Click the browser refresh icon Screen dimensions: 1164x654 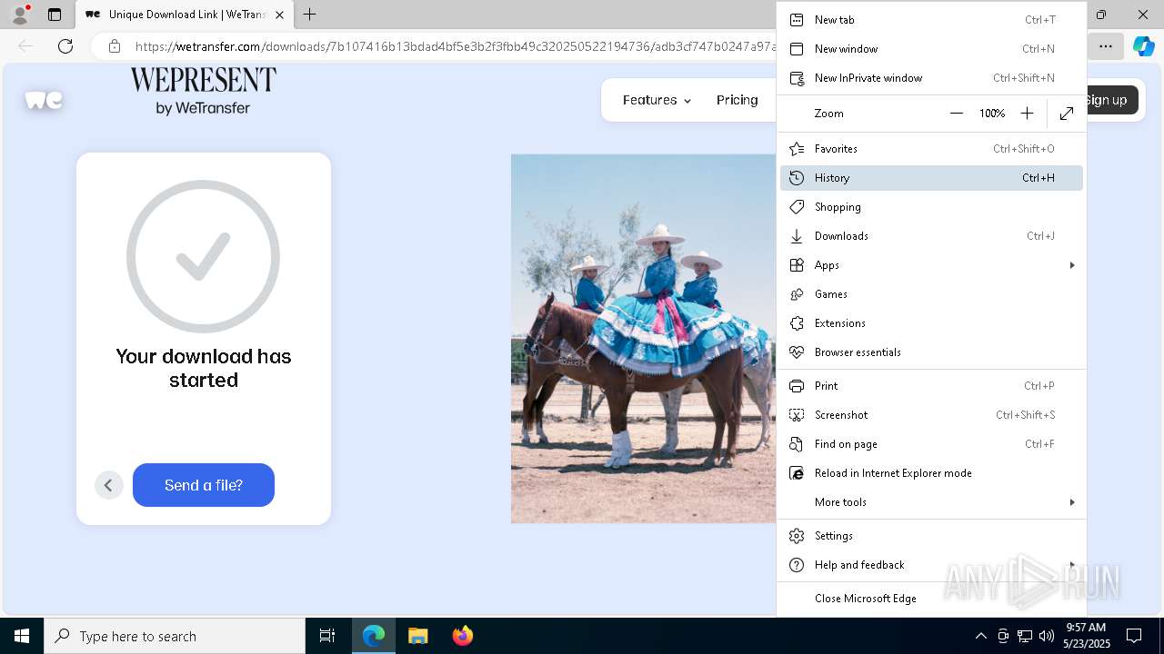point(65,46)
